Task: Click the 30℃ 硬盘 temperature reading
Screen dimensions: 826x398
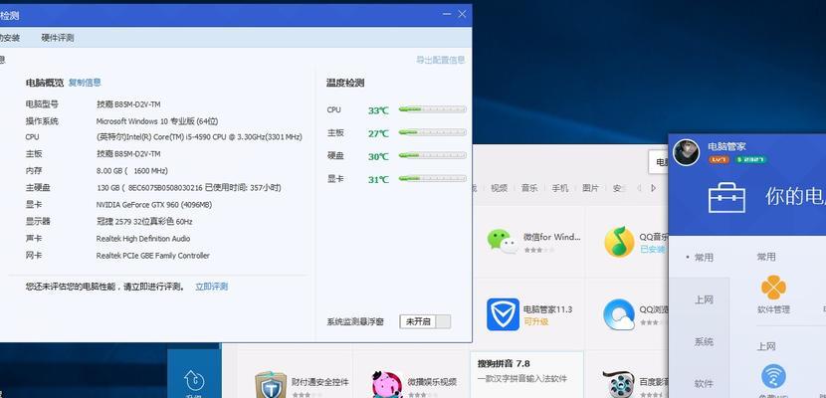Action: click(378, 156)
